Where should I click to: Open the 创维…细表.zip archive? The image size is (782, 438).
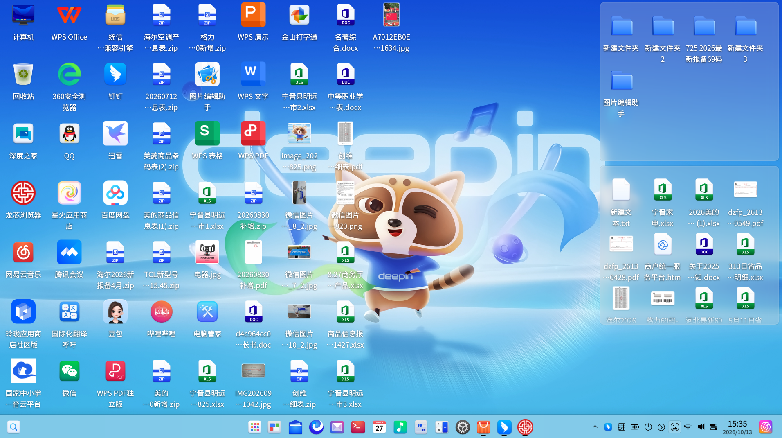coord(299,371)
